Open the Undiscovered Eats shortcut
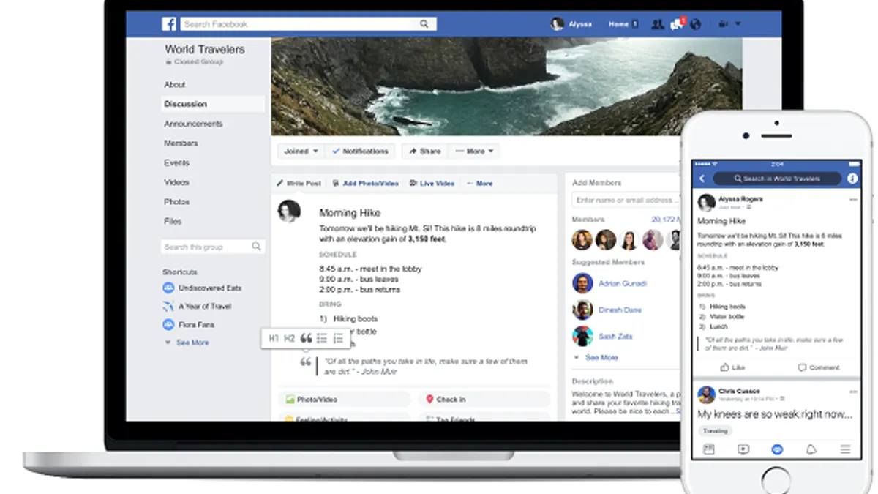The height and width of the screenshot is (494, 878). pos(202,288)
